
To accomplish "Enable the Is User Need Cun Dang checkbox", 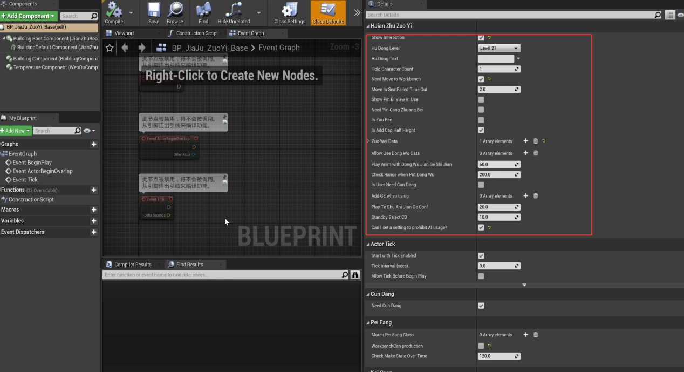I will (x=481, y=185).
